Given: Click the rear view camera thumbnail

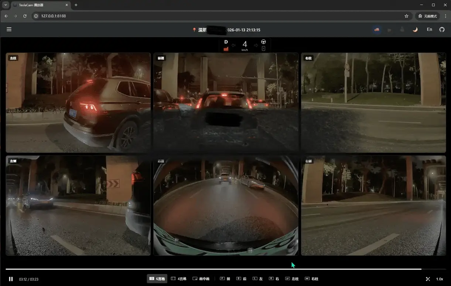Looking at the screenshot, I should tap(226, 206).
